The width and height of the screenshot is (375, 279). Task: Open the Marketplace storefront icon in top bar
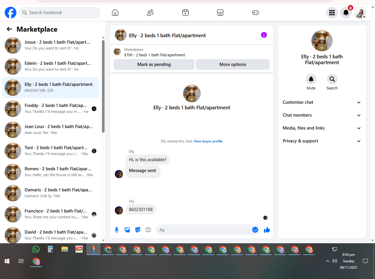(x=220, y=13)
